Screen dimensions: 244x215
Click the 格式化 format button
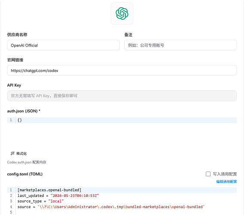point(18,154)
